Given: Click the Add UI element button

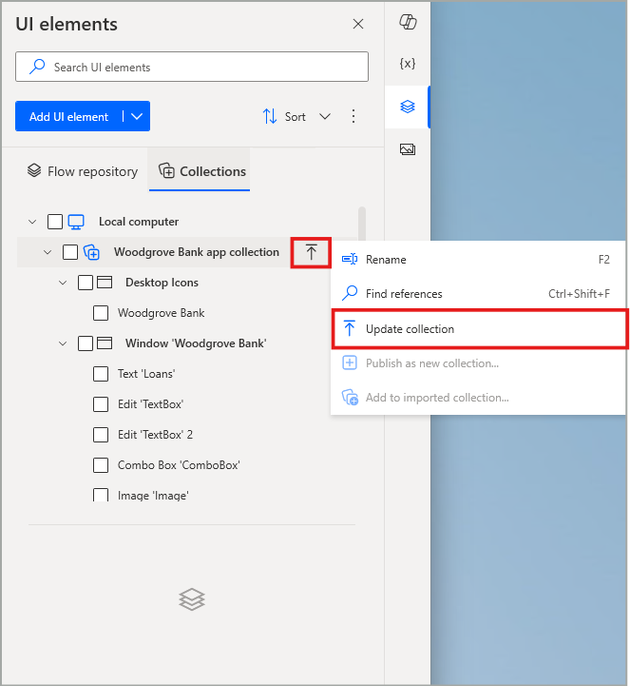Looking at the screenshot, I should pos(68,116).
